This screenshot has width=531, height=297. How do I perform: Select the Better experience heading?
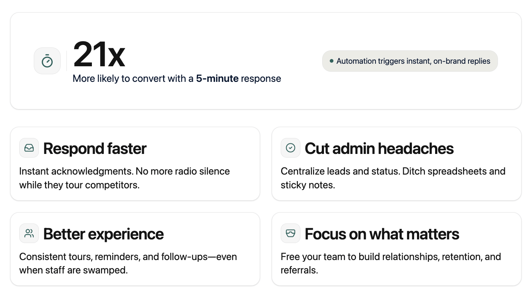(104, 234)
